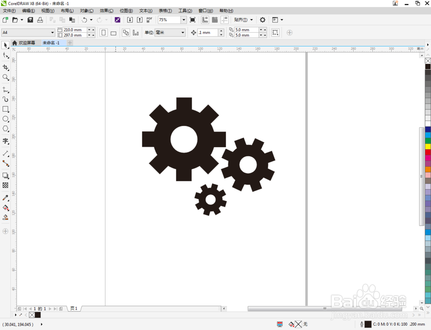The width and height of the screenshot is (431, 330).
Task: Publish document to PDF
Action: [x=149, y=20]
